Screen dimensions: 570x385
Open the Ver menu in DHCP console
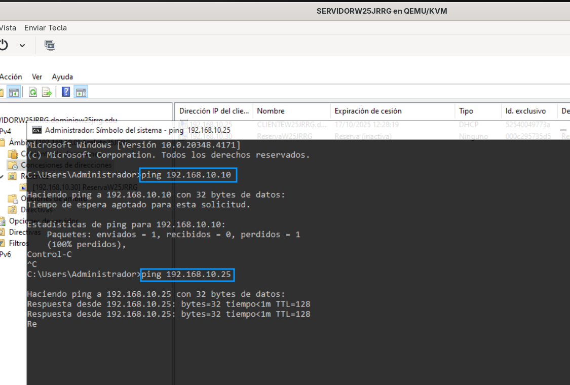click(36, 76)
